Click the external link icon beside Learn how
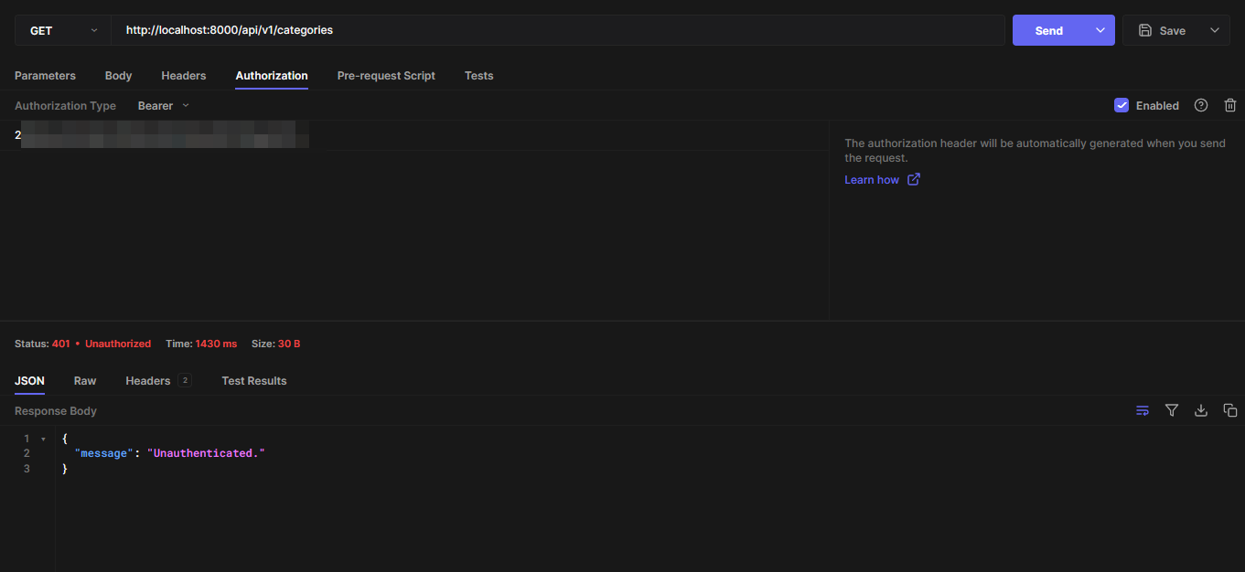Viewport: 1245px width, 572px height. (913, 180)
